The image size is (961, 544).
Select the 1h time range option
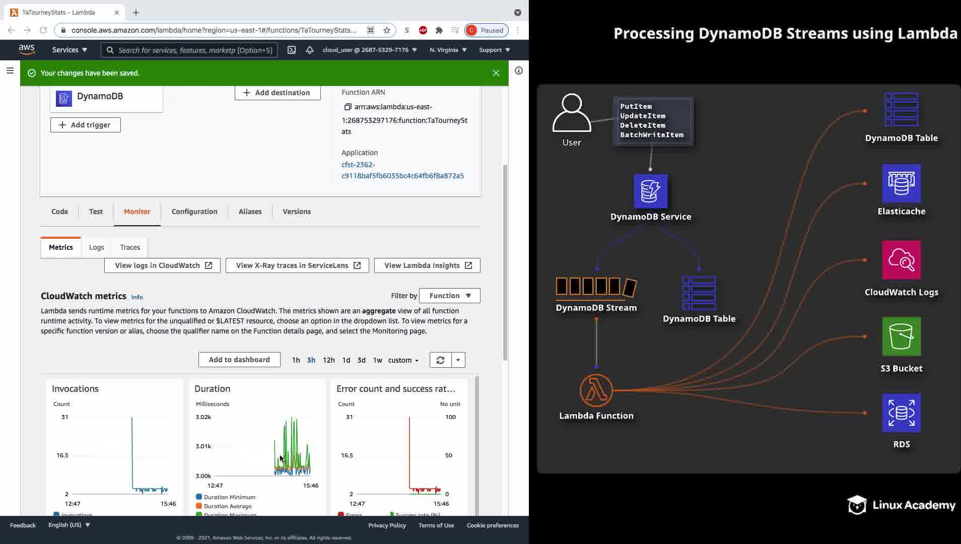[x=296, y=360]
